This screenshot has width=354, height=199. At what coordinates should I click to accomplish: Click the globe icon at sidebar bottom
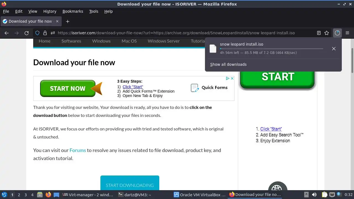point(278,186)
